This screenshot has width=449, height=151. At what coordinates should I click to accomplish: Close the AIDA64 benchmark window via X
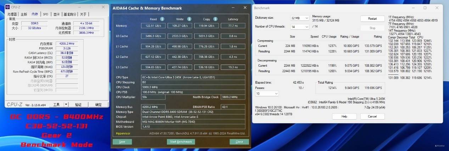(x=245, y=8)
